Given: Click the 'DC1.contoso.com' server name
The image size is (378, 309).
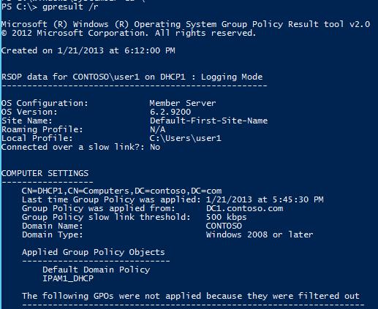Looking at the screenshot, I should point(245,208).
